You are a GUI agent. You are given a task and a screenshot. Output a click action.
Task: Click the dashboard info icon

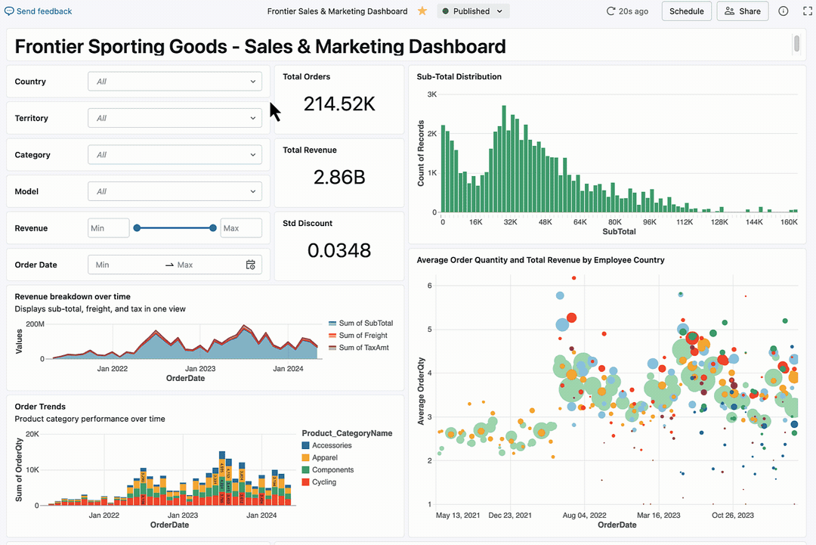784,11
